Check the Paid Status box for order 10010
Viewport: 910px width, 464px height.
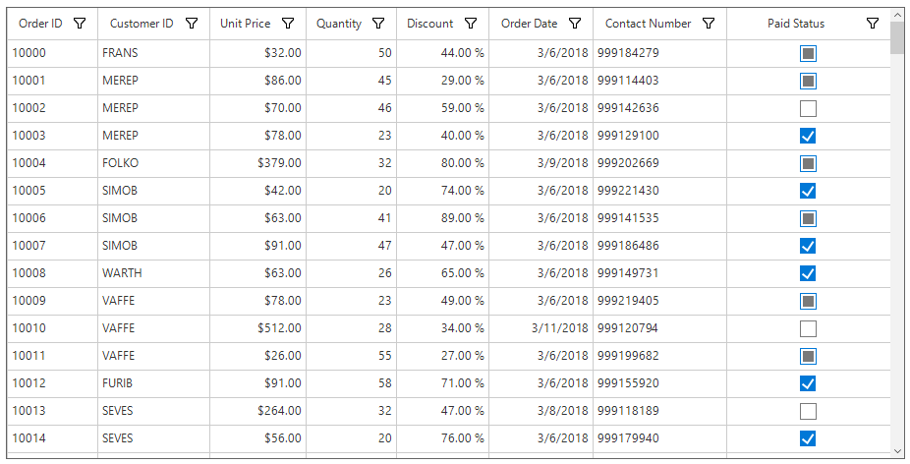(808, 328)
